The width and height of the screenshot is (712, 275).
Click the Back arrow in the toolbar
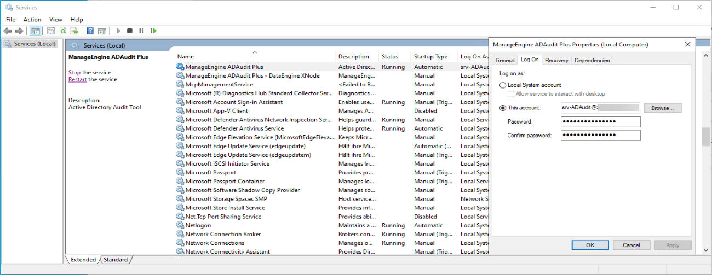tap(8, 31)
